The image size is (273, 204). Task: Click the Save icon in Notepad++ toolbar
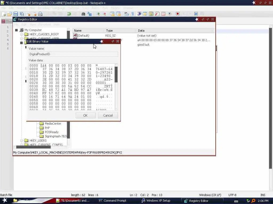(16, 14)
